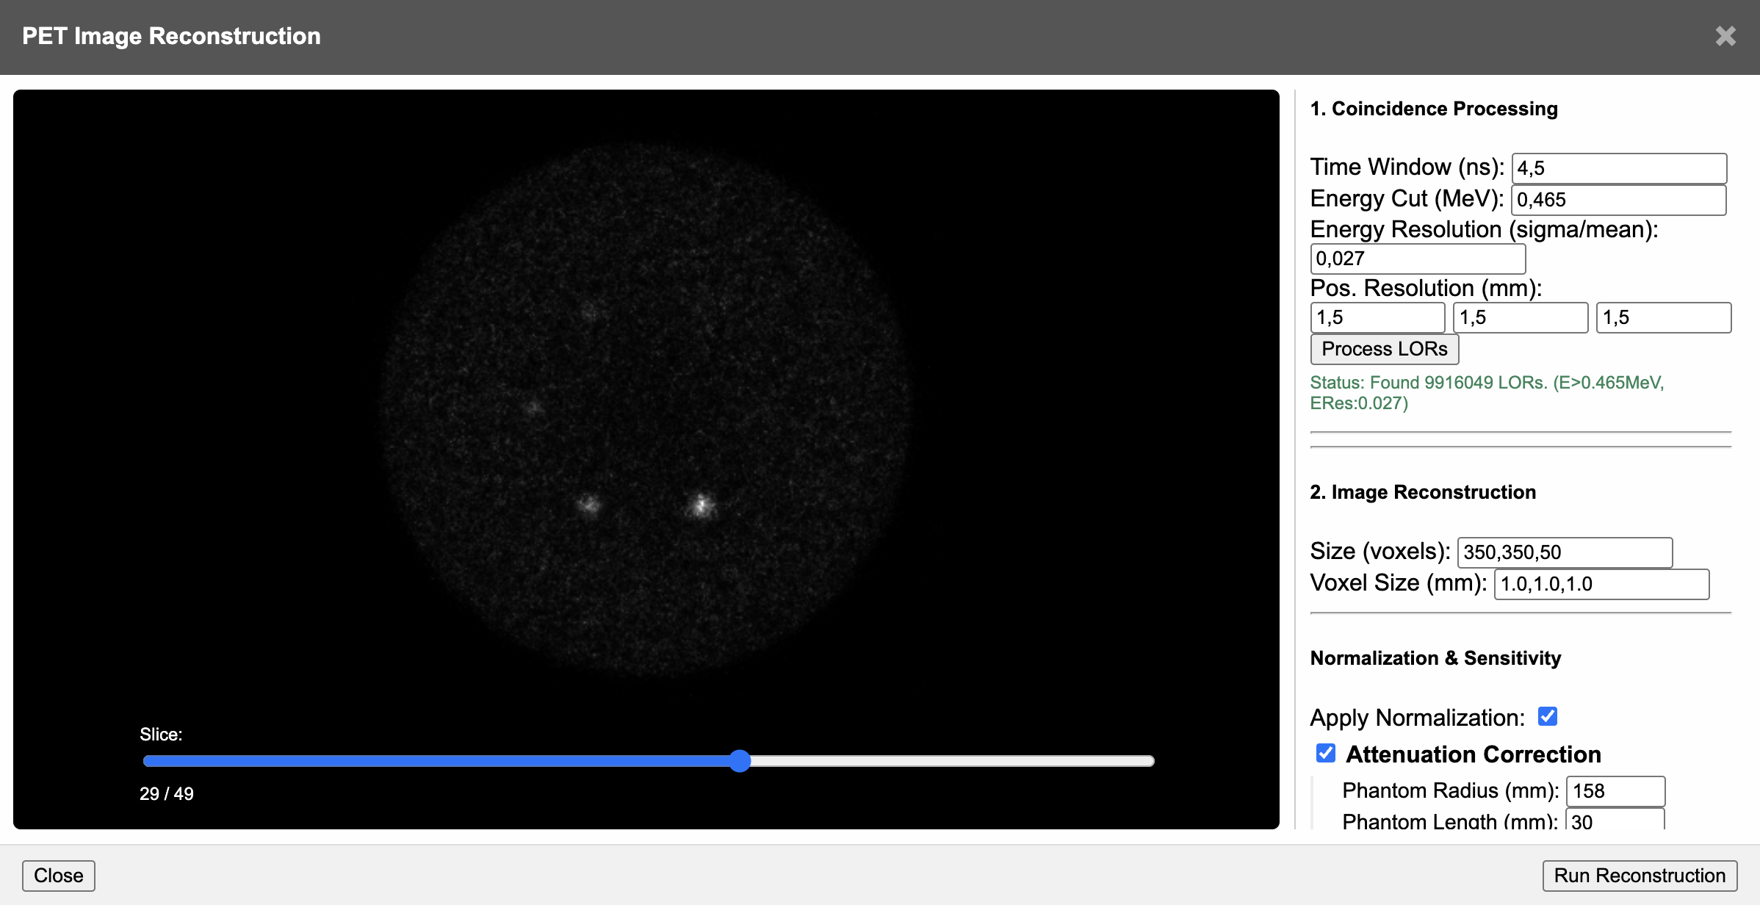Close the PET Image Reconstruction dialog with X
The height and width of the screenshot is (905, 1760).
[1725, 36]
